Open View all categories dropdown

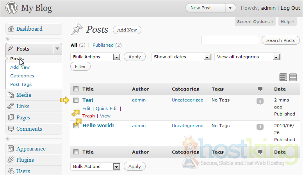[x=247, y=57]
